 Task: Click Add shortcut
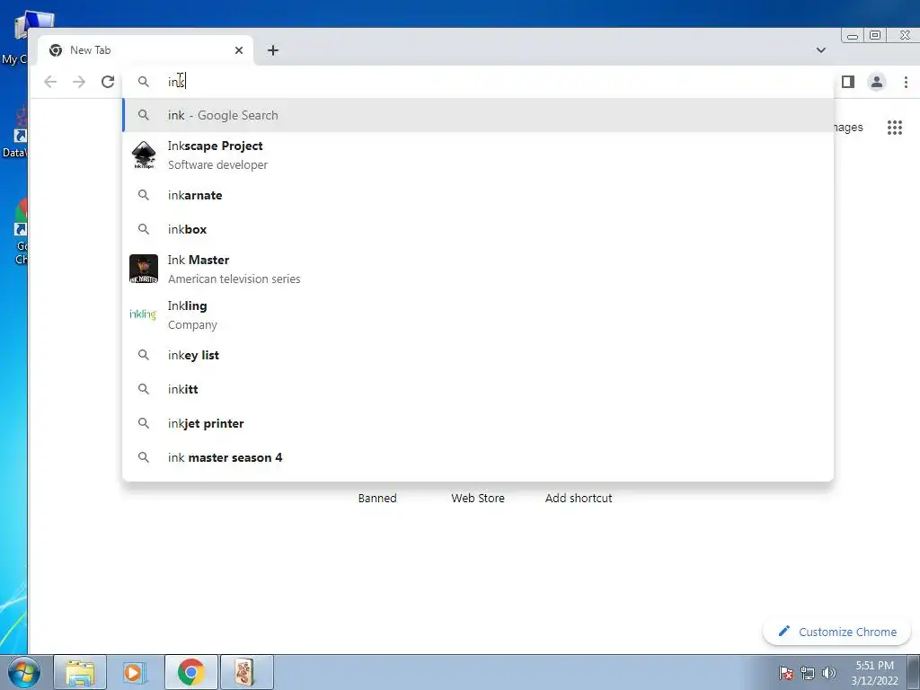click(x=579, y=498)
